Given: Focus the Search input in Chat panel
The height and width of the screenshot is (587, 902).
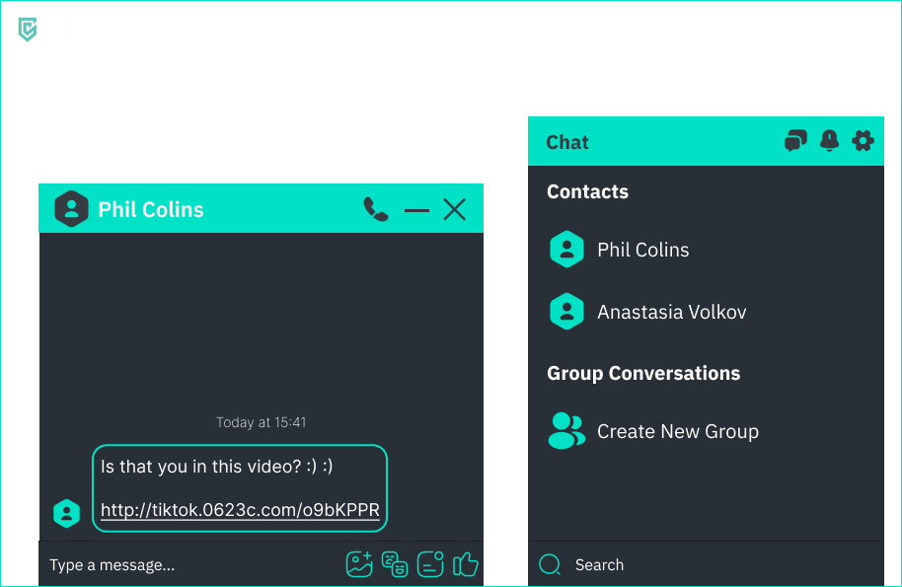Looking at the screenshot, I should (691, 565).
